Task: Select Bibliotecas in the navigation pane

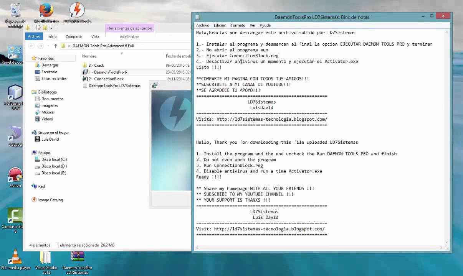Action: [x=47, y=92]
